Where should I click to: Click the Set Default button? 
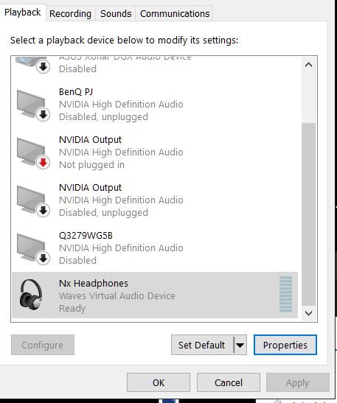point(202,345)
